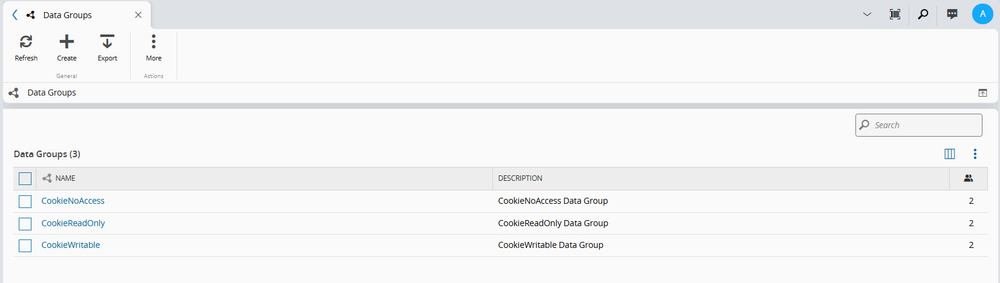Viewport: 1000px width, 283px height.
Task: Tick the CookieWritable row checkbox
Action: tap(25, 246)
